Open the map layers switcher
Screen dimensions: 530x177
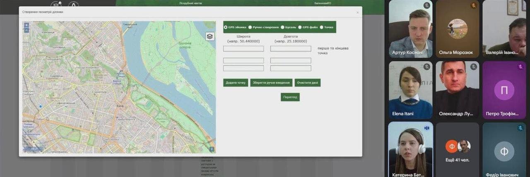click(210, 36)
